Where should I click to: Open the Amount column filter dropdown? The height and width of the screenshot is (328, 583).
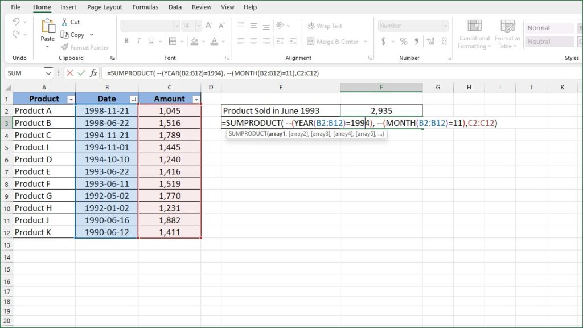click(x=196, y=99)
